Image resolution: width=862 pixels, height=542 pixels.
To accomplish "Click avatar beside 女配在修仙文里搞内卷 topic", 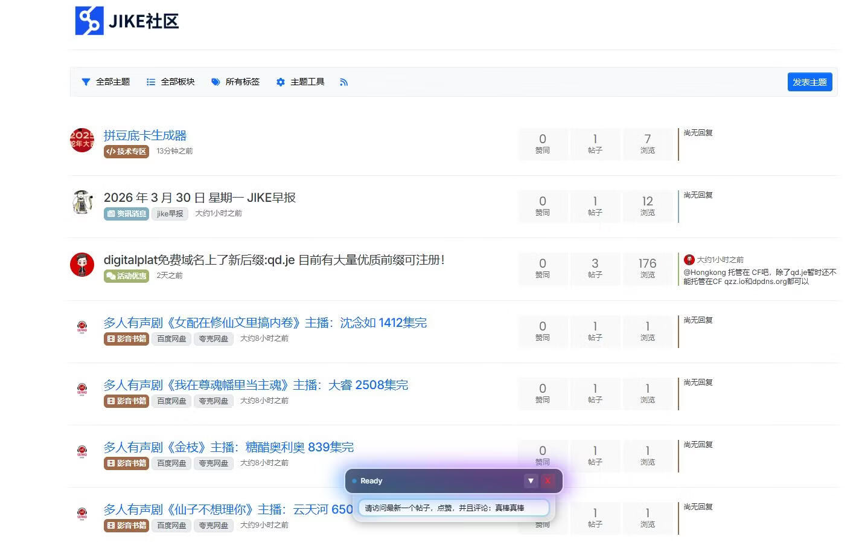I will click(82, 327).
